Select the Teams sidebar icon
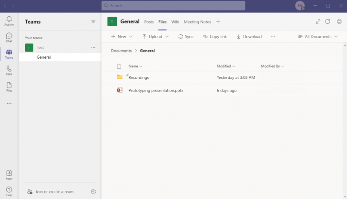Viewport: 347px width, 199px height. [9, 54]
